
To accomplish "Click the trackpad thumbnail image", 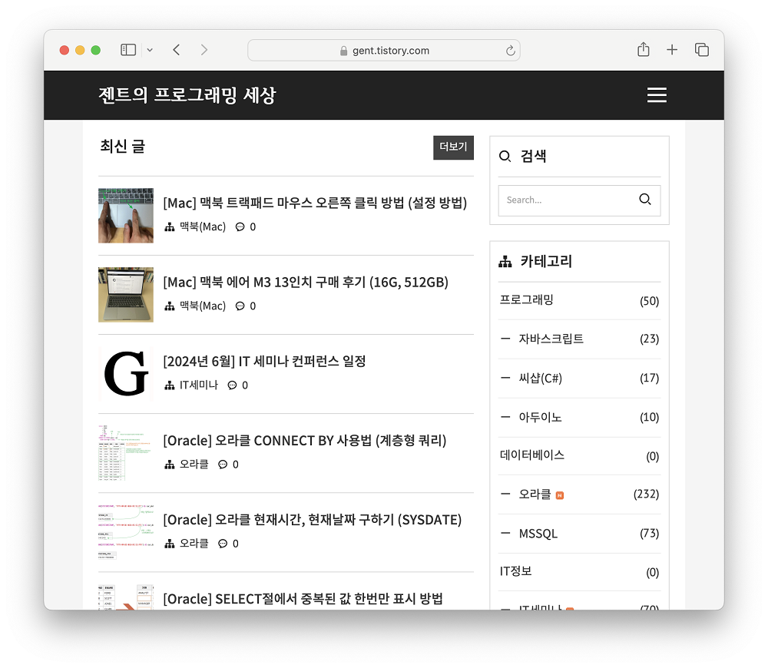I will [126, 216].
